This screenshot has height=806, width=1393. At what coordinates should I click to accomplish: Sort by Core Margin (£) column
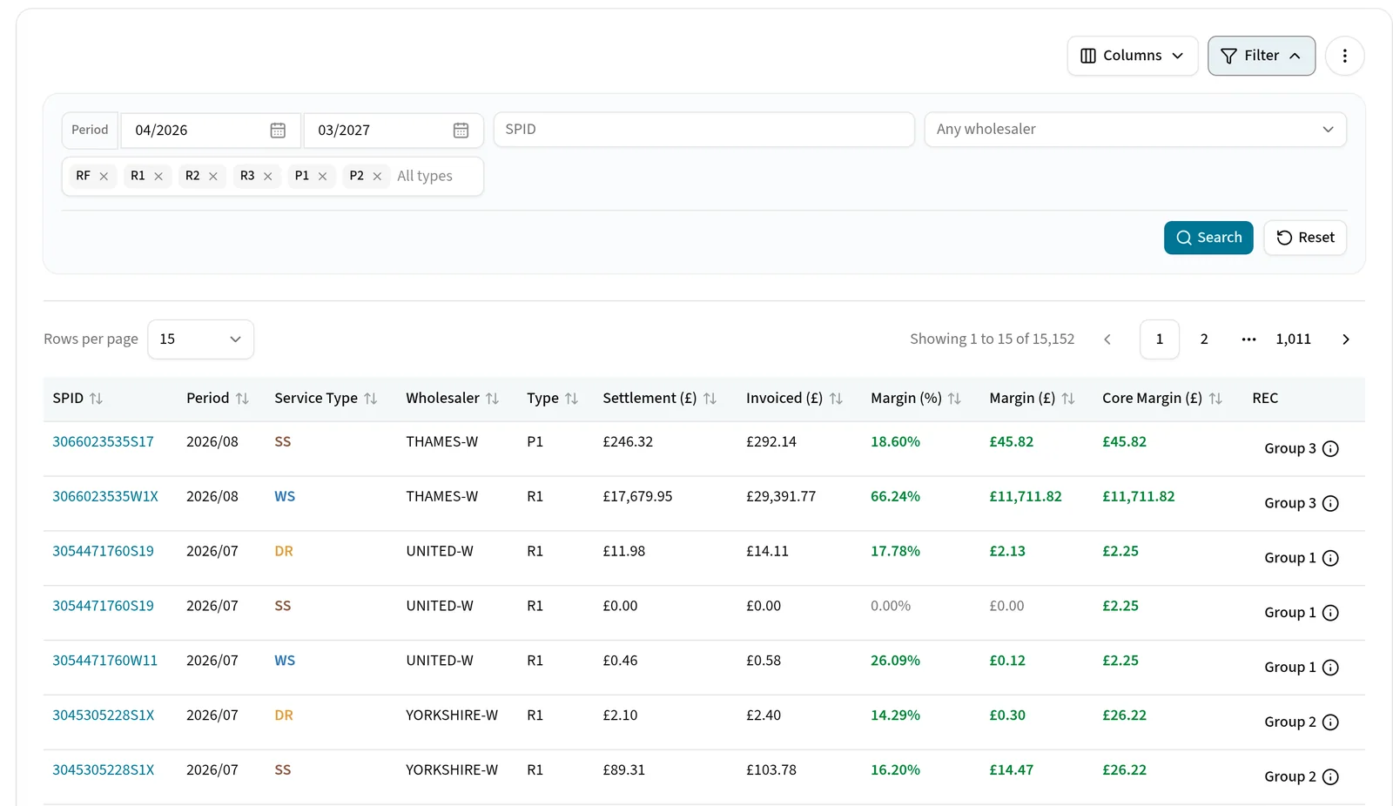[x=1215, y=399]
